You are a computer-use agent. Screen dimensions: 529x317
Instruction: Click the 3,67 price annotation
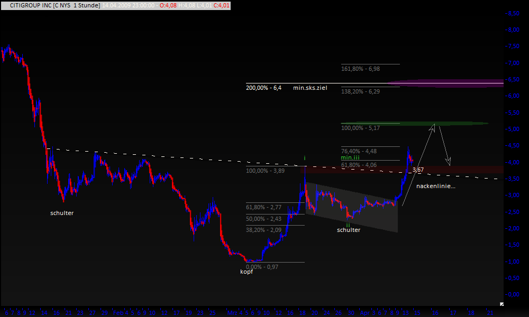[418, 170]
